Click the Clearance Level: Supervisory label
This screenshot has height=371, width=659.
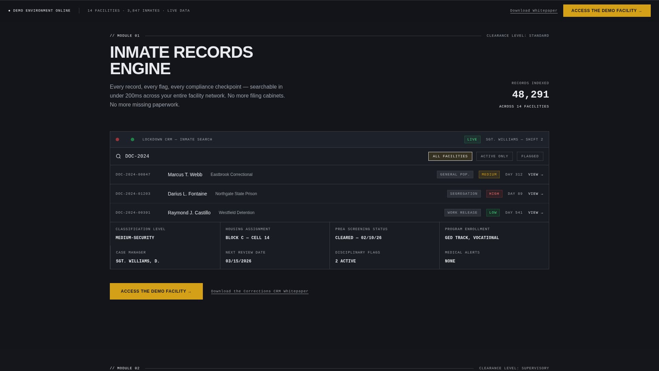tap(514, 368)
